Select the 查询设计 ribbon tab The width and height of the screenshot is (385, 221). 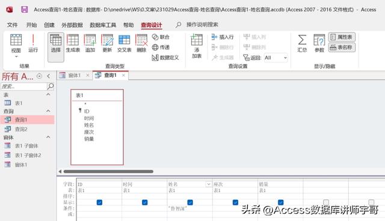[151, 25]
